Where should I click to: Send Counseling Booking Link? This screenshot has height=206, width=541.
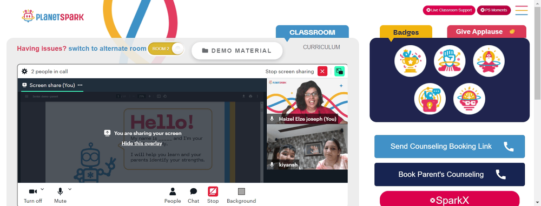pyautogui.click(x=450, y=147)
